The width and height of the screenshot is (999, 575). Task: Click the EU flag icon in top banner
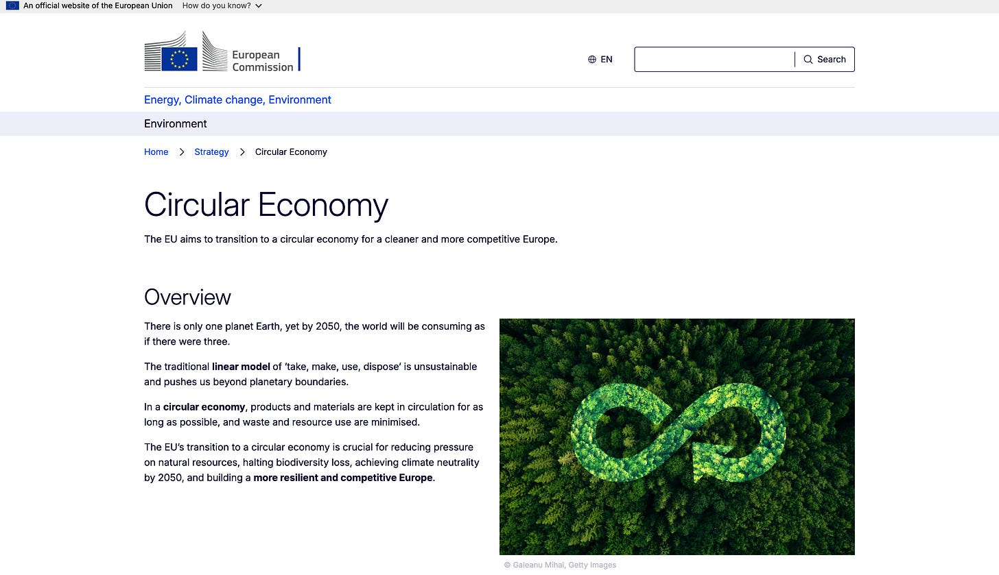pos(12,5)
